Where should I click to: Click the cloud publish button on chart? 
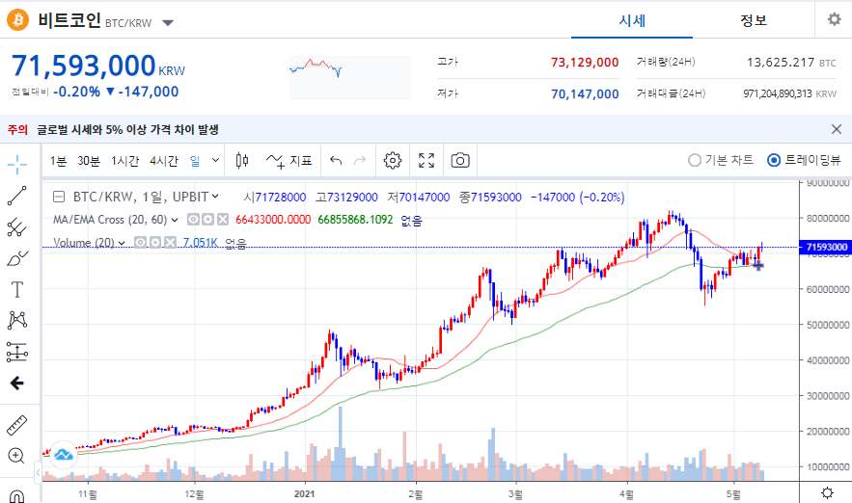pyautogui.click(x=64, y=455)
